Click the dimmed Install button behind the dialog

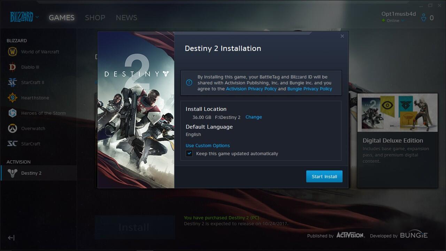tap(134, 227)
